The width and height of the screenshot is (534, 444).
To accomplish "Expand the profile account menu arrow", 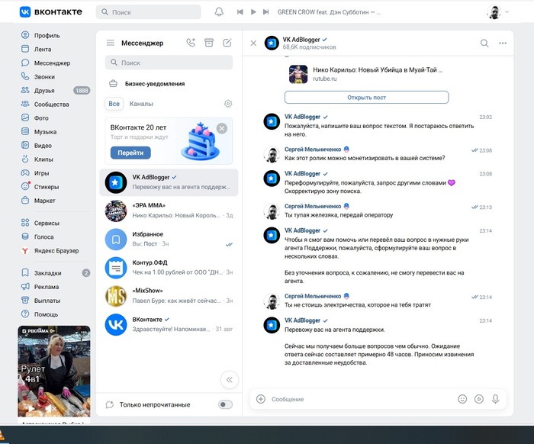I will pos(507,12).
